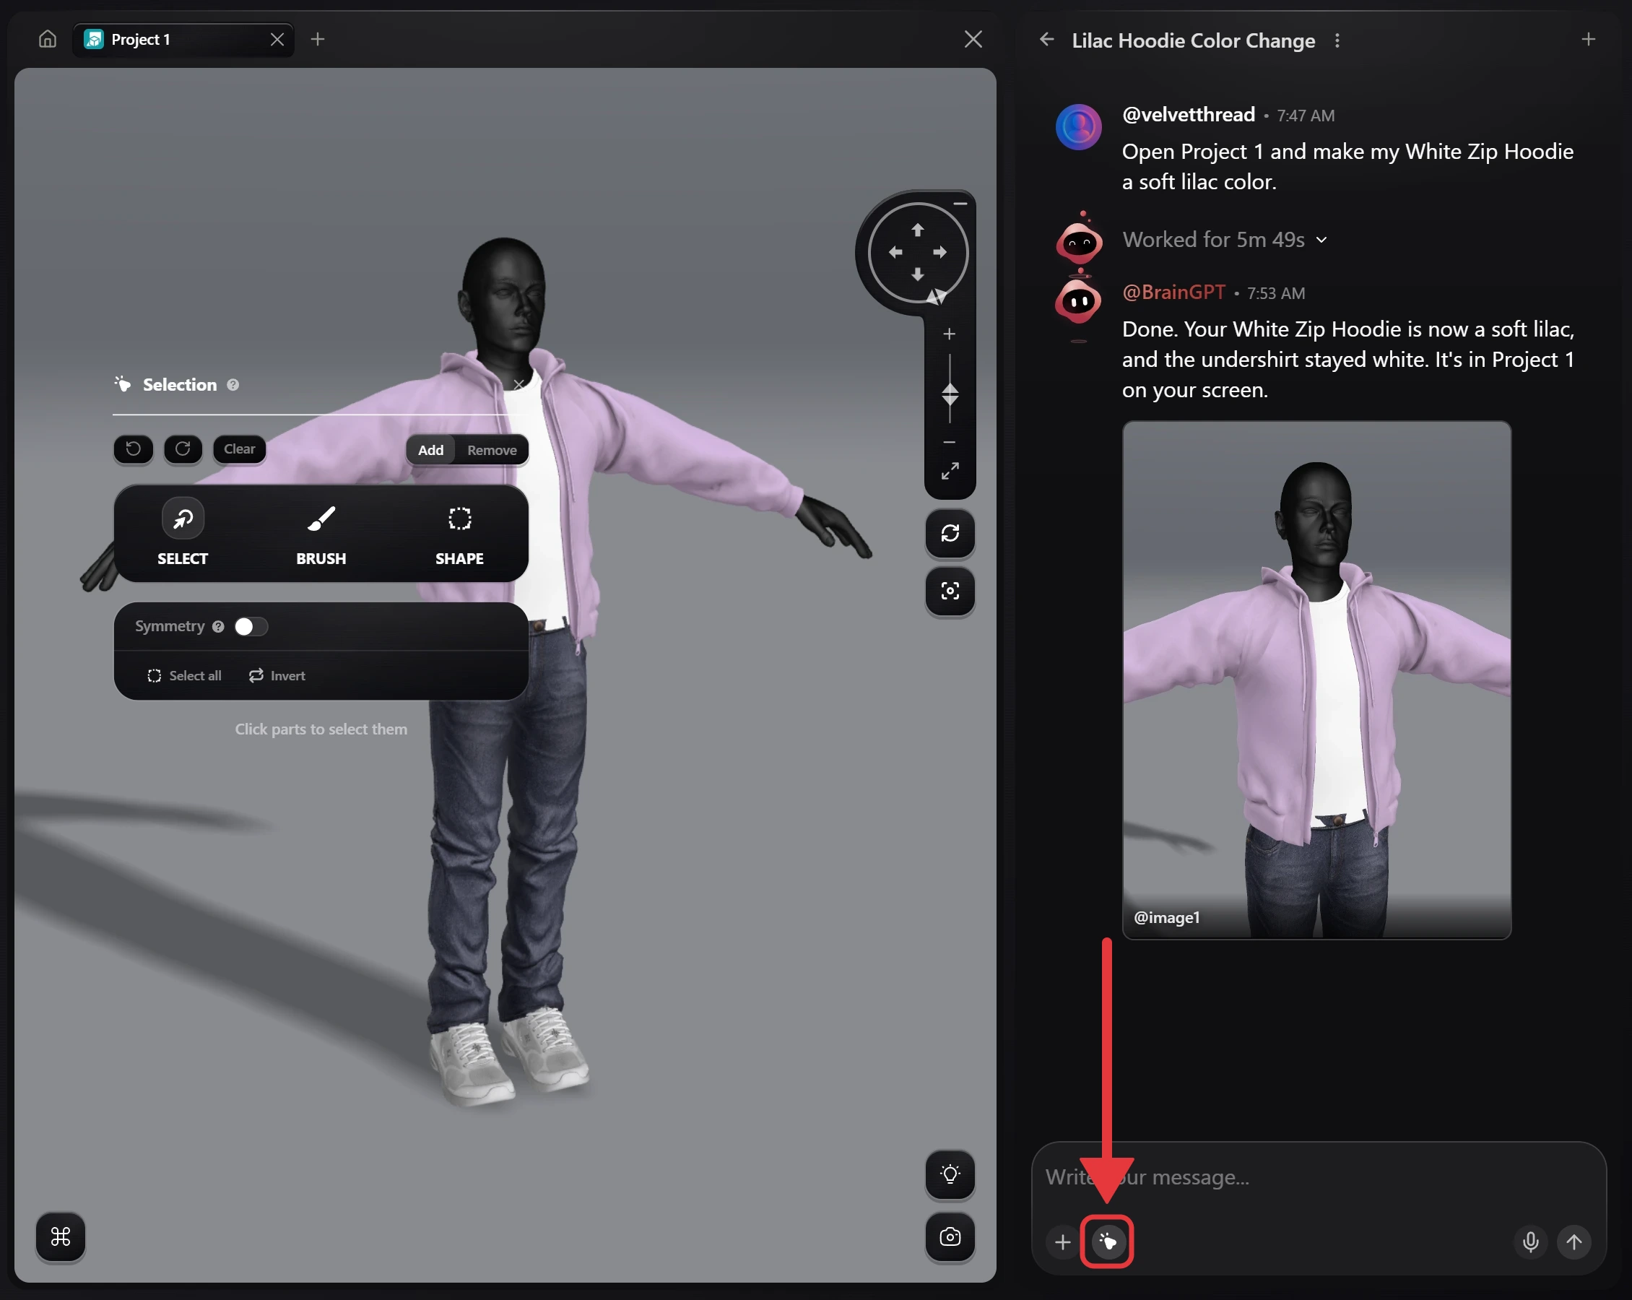Toggle the lighting bulb button

pos(950,1174)
